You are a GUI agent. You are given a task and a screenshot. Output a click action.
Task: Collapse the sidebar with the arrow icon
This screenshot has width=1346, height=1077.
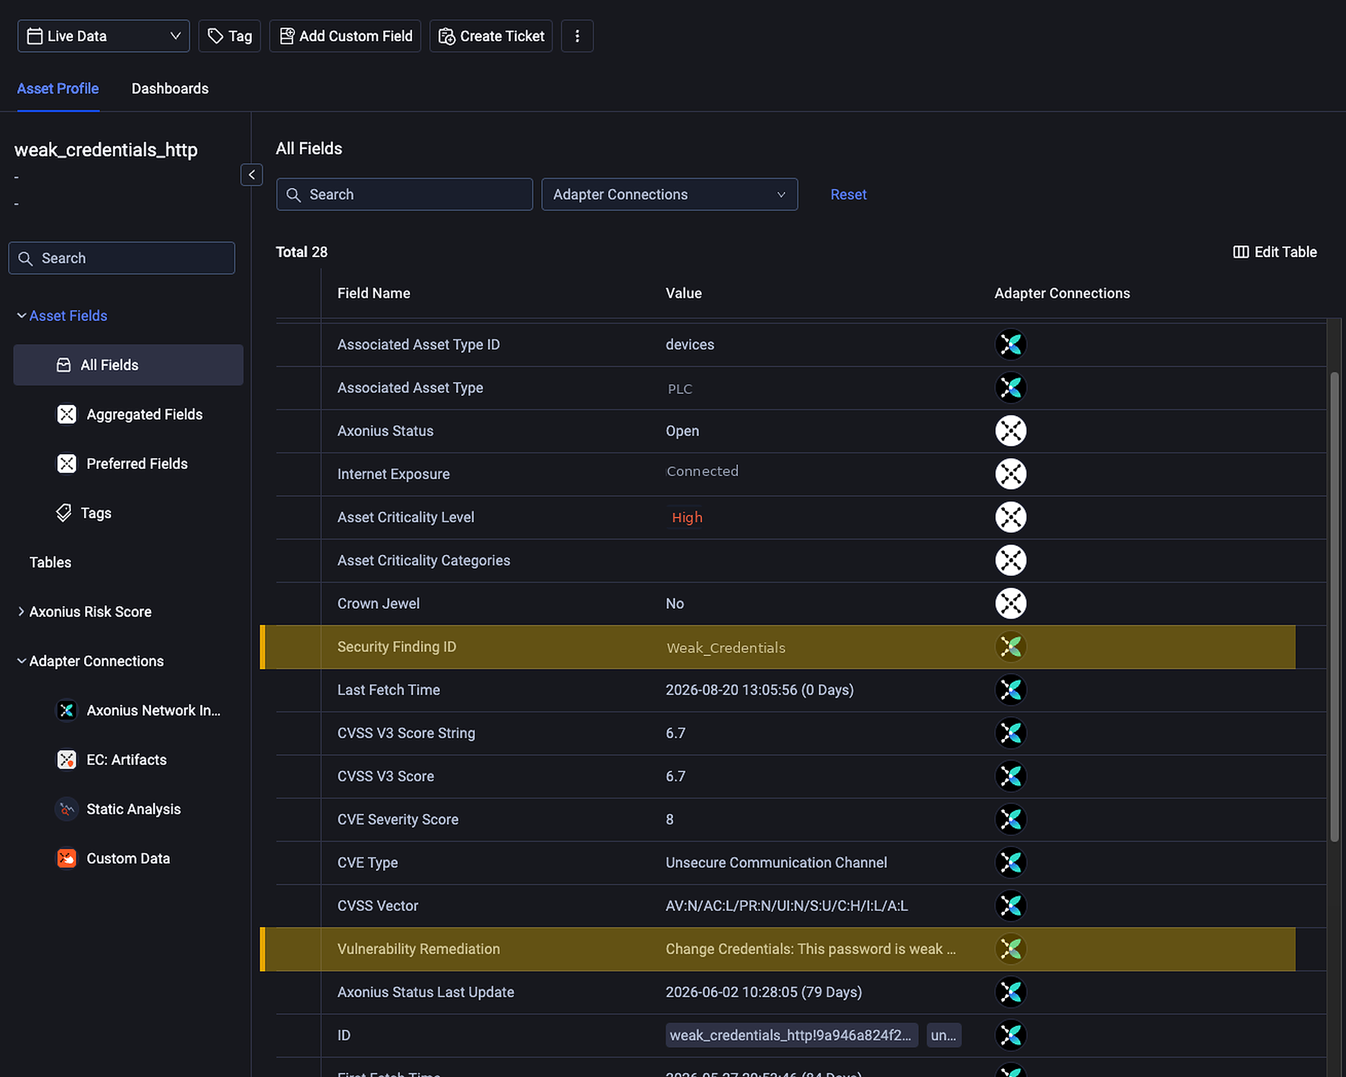pos(252,175)
